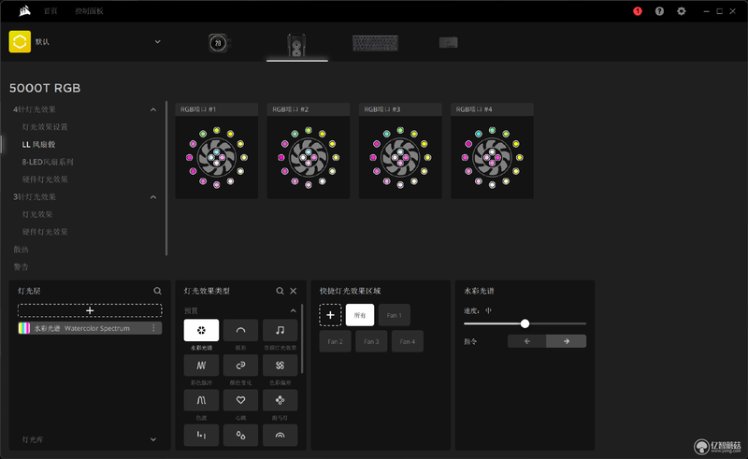The height and width of the screenshot is (459, 748).
Task: Select the Fan 3 zone
Action: (371, 341)
